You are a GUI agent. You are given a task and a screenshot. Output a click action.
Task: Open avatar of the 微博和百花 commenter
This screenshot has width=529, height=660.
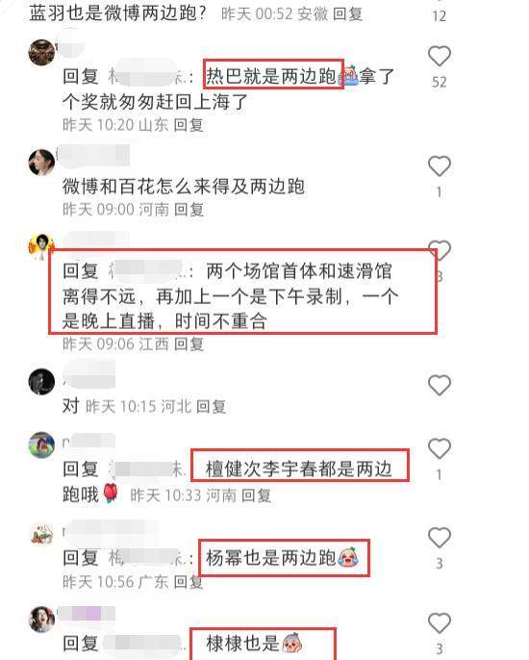[x=41, y=162]
